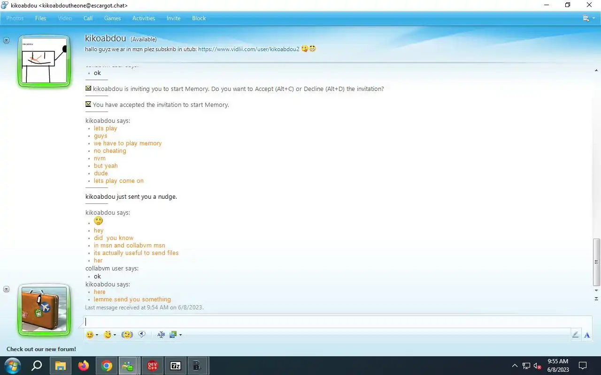Send a nudge with the nudge icon

127,335
